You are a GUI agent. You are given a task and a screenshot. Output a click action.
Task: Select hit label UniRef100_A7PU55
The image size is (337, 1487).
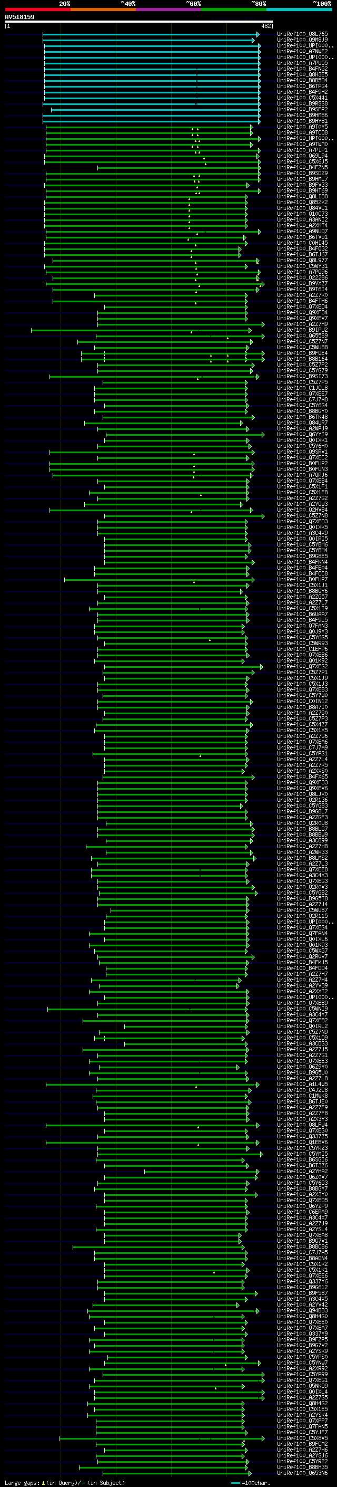[x=302, y=63]
